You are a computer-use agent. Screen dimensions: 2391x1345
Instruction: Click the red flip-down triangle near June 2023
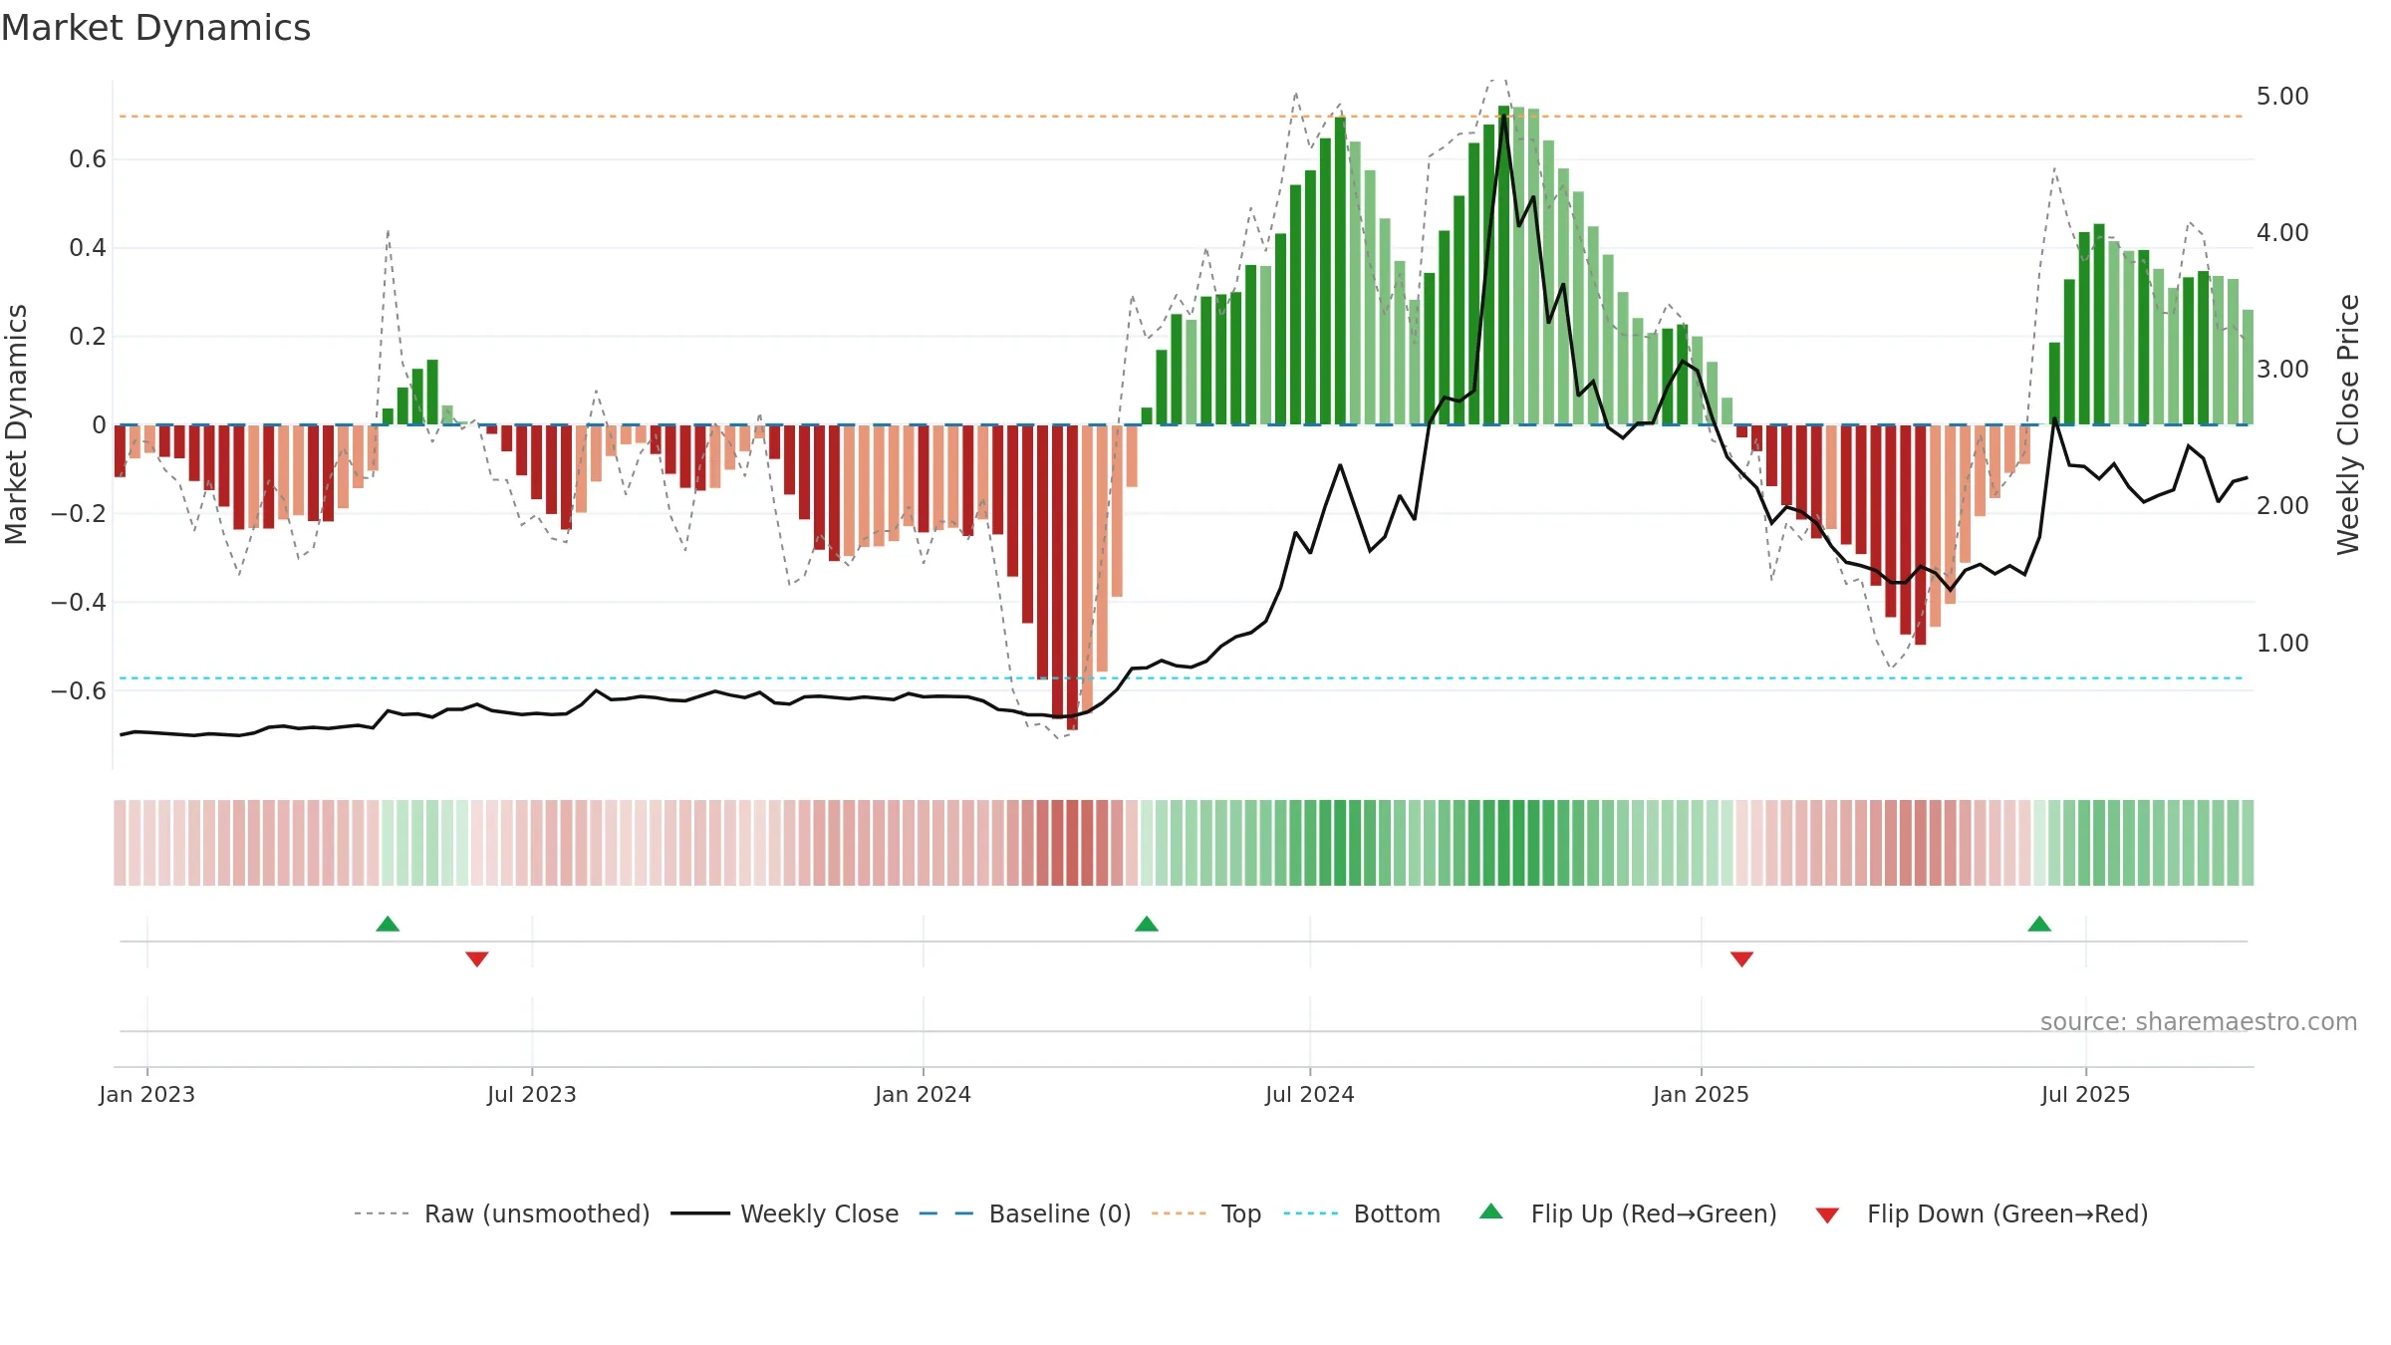[x=477, y=958]
